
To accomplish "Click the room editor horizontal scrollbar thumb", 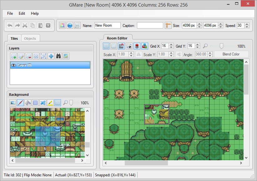I will tap(146, 163).
